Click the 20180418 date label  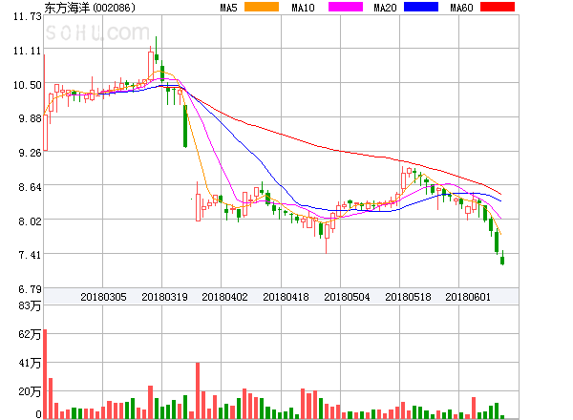point(286,297)
